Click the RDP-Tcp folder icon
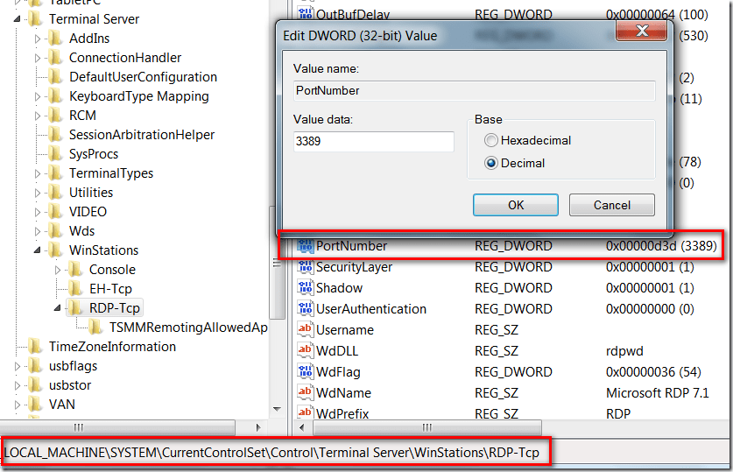Viewport: 733px width, 472px height. point(76,308)
